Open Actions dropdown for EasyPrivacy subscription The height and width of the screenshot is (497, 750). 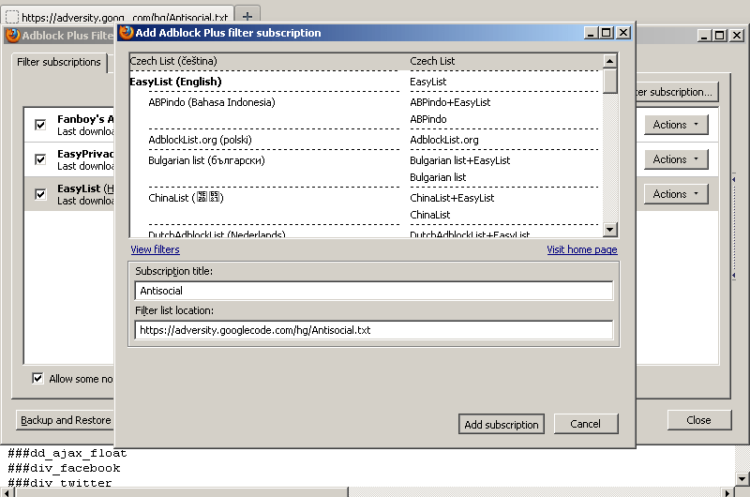tap(676, 159)
